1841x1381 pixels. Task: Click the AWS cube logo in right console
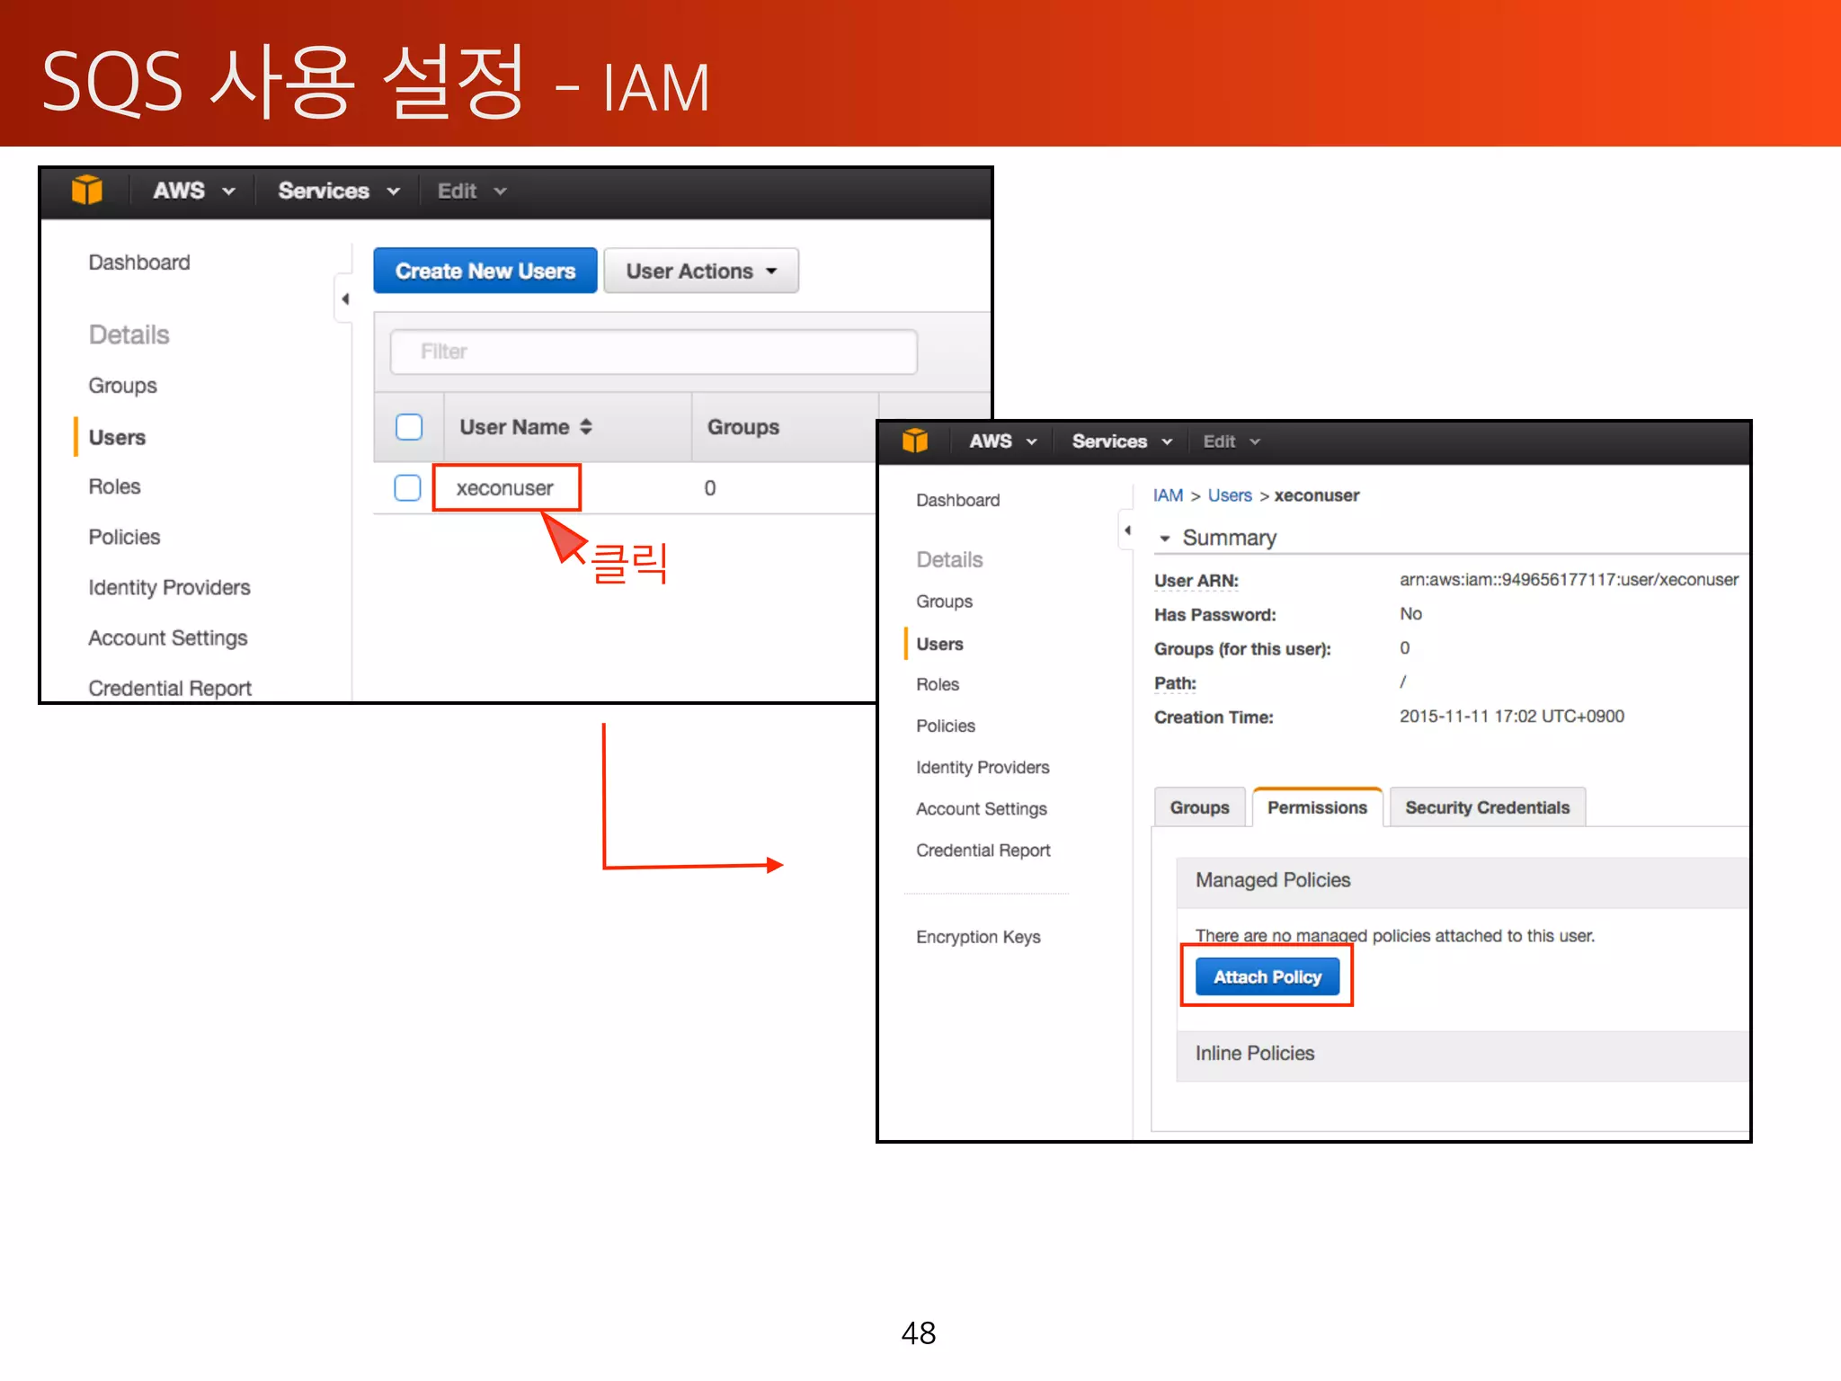click(914, 441)
